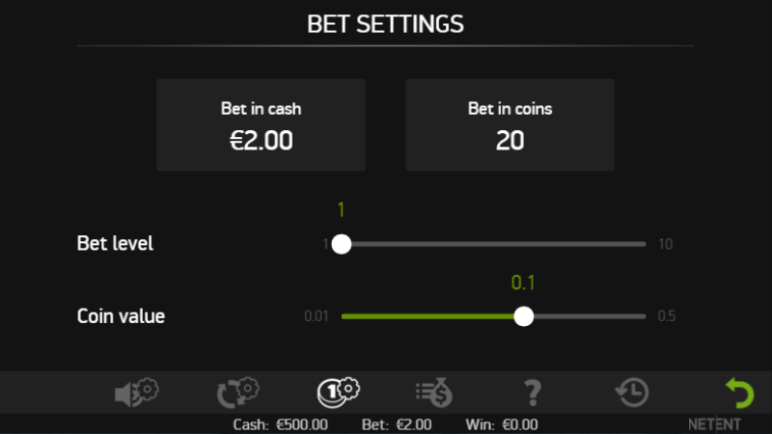Open sound settings speaker icon
772x434 pixels.
pos(137,393)
